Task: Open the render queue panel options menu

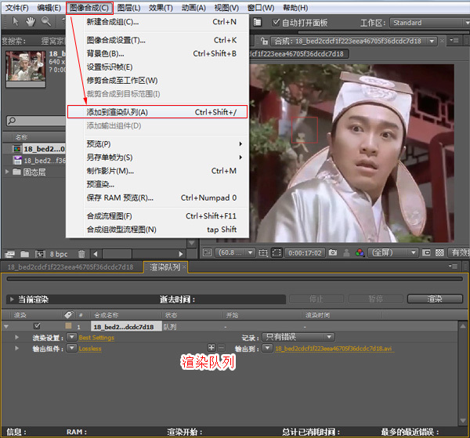Action: [x=454, y=266]
